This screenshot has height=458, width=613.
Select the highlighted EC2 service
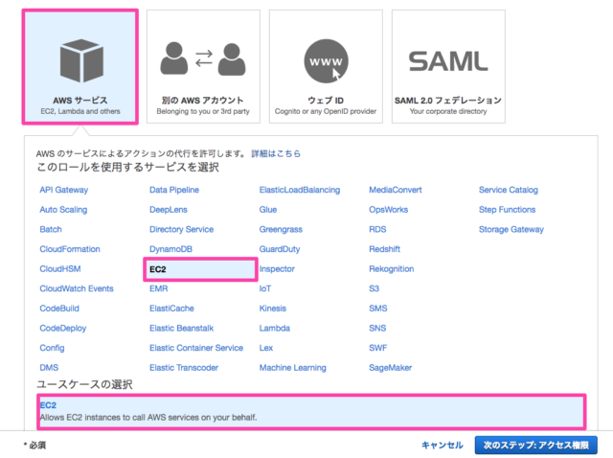(x=200, y=269)
